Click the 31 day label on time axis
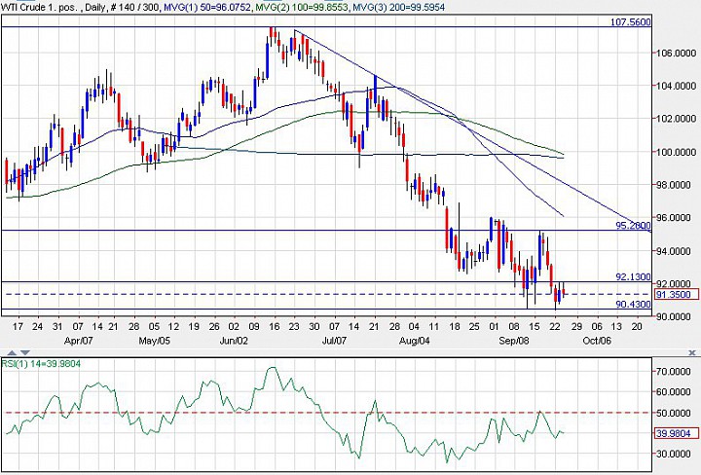 click(57, 327)
